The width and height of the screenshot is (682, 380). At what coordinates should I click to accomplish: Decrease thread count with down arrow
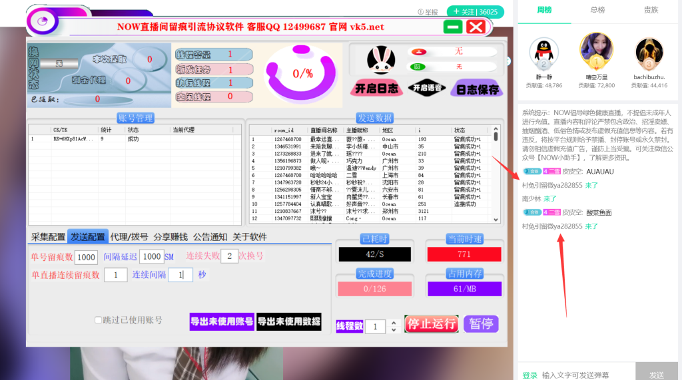tap(393, 330)
